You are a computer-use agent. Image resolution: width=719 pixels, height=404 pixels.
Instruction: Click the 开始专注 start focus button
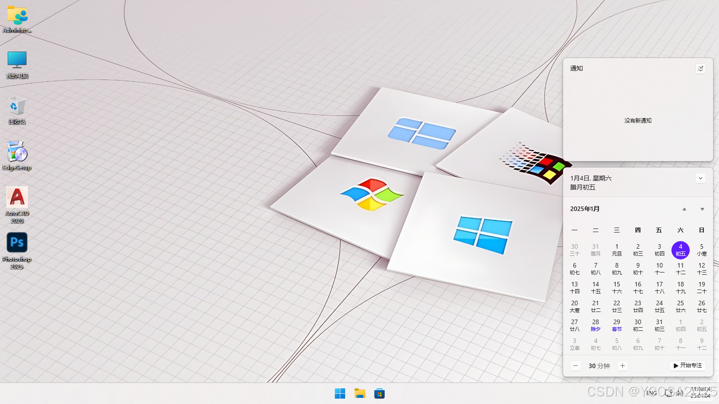pos(688,366)
